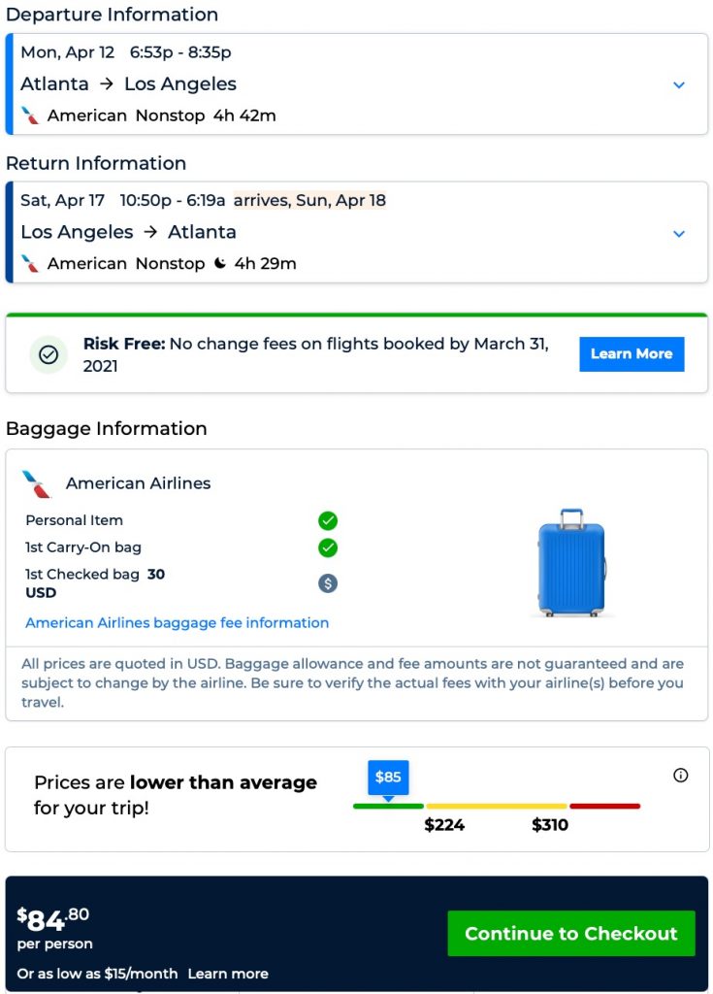Open American Airlines baggage fee information link
This screenshot has width=713, height=994.
tap(177, 623)
